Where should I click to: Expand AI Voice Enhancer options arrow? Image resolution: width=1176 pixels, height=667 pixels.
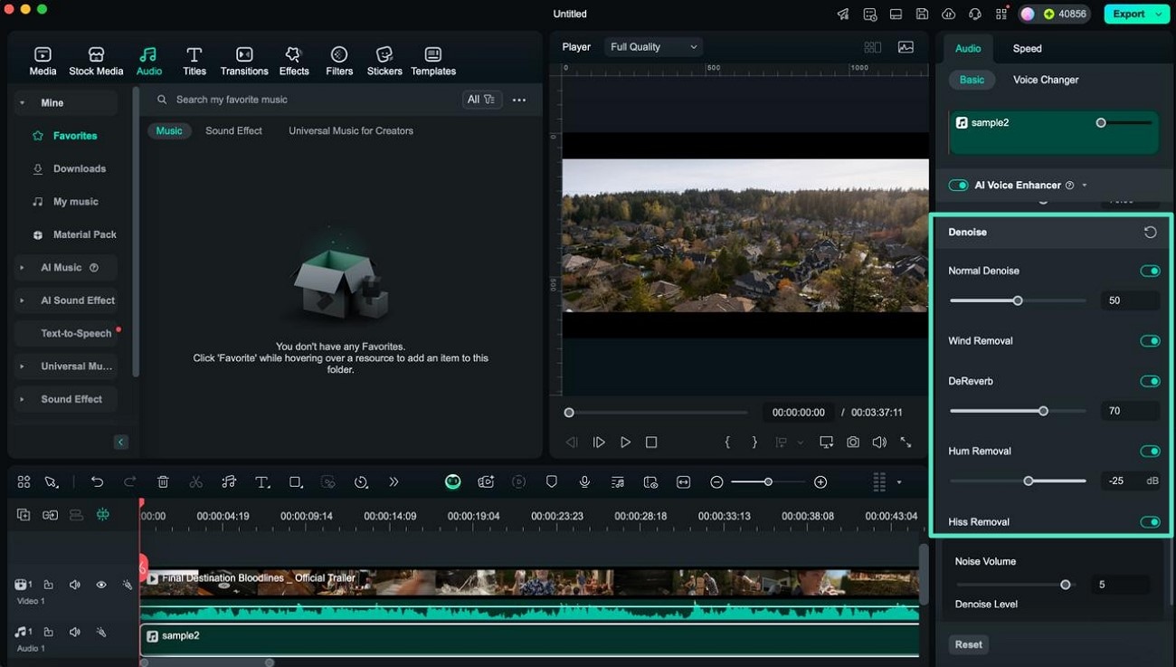1085,186
